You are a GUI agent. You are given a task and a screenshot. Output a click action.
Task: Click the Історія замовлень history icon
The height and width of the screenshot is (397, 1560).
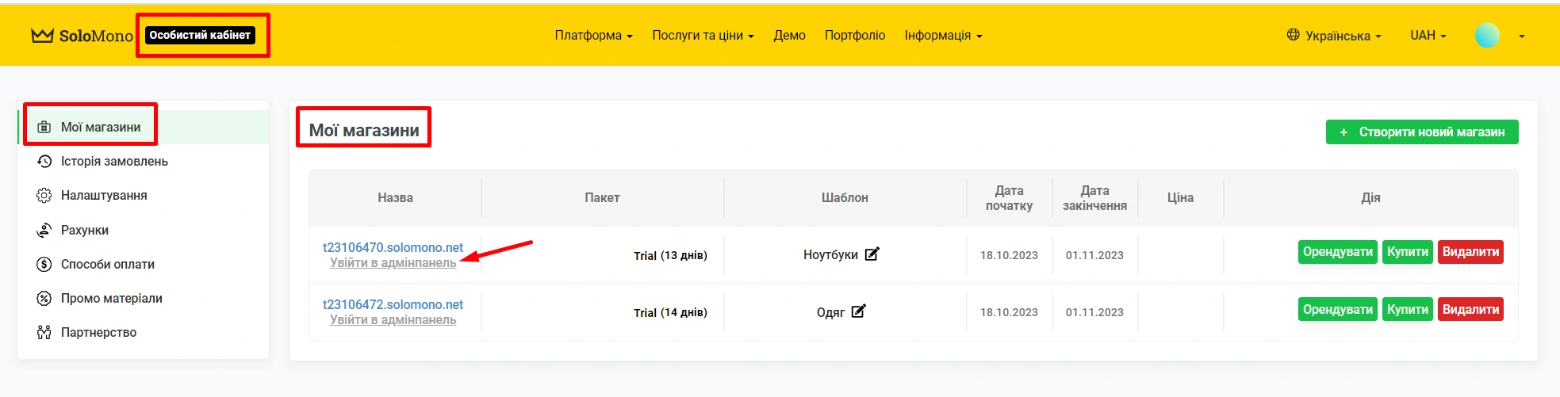pyautogui.click(x=44, y=161)
